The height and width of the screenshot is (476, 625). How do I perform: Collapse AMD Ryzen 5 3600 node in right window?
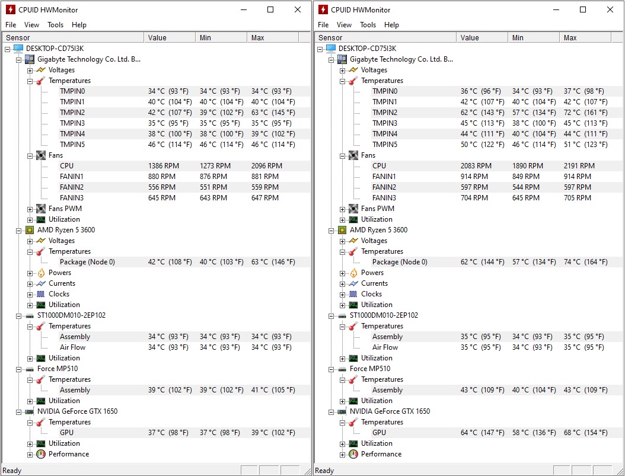click(331, 230)
